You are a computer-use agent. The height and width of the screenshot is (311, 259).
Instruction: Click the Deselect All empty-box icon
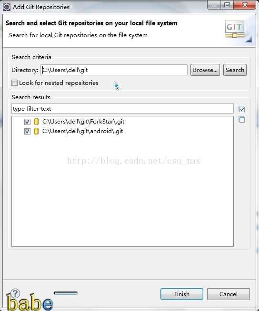pyautogui.click(x=241, y=120)
